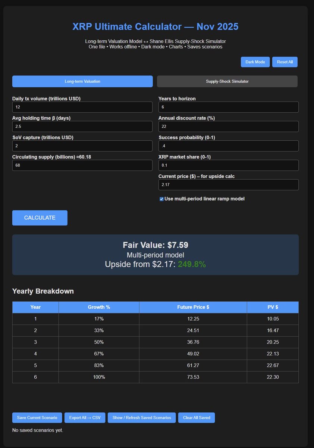Edit the Circulating supply field
The image size is (314, 448).
tap(82, 165)
